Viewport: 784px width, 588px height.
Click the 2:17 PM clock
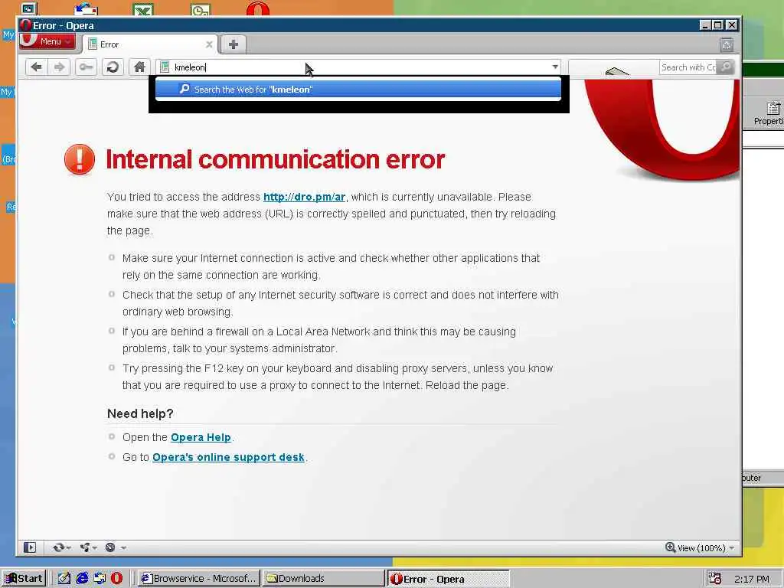pos(752,579)
